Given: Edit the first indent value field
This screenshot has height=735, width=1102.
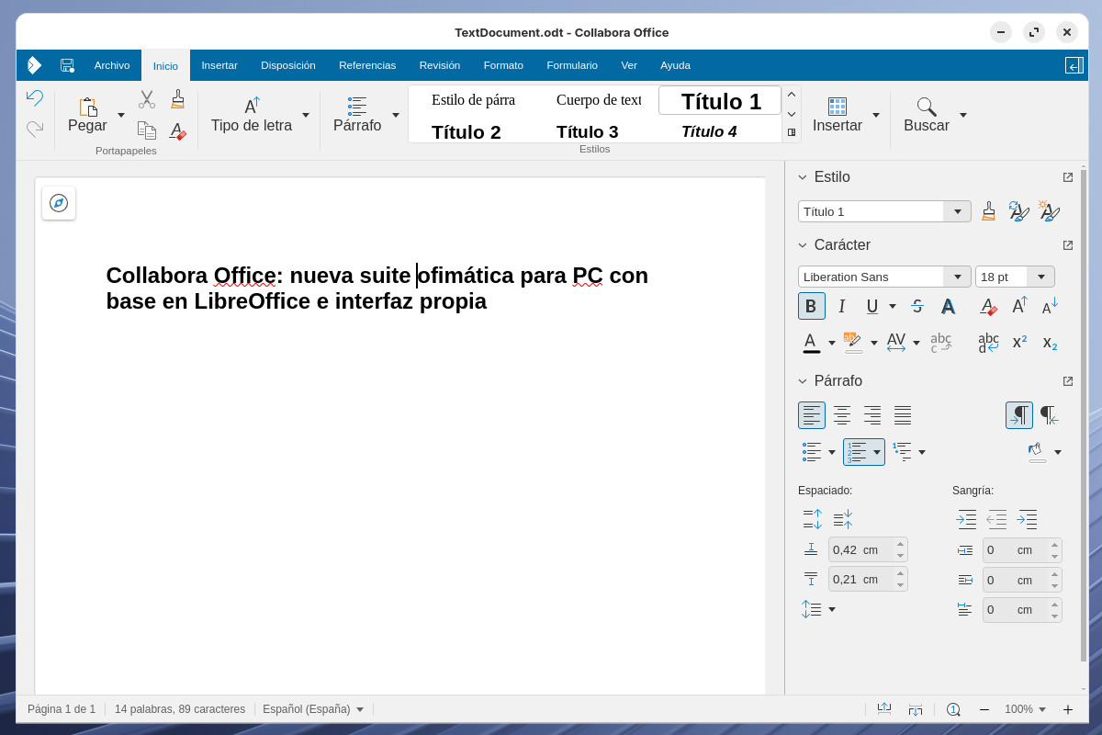Looking at the screenshot, I should pos(1017,549).
